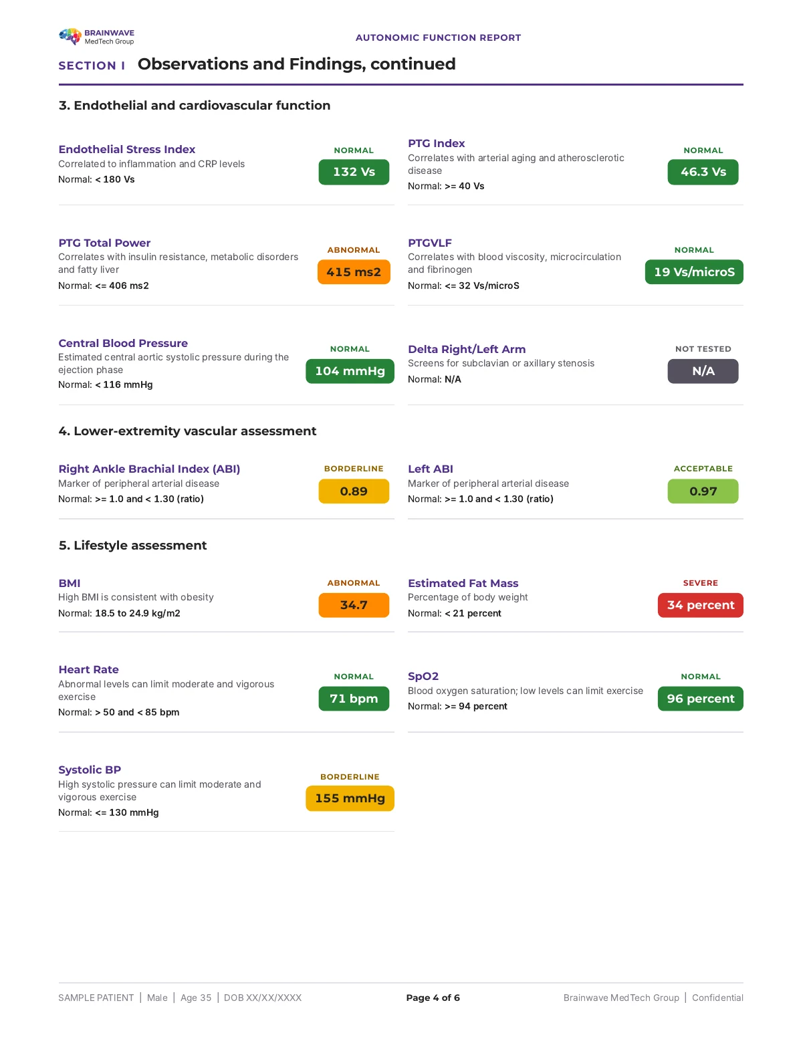The height and width of the screenshot is (1039, 803).
Task: Click the 71 bpm heart rate badge
Action: (354, 699)
